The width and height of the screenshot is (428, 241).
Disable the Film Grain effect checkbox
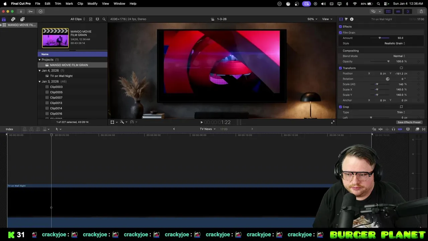pyautogui.click(x=340, y=32)
